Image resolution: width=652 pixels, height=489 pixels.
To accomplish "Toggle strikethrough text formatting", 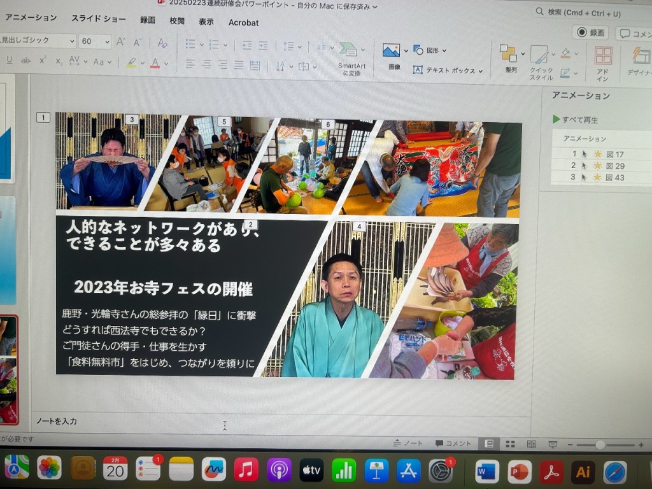I will point(25,60).
